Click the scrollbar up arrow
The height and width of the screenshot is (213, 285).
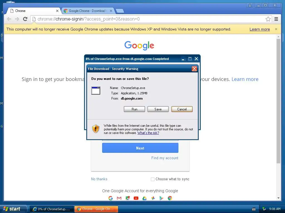click(278, 37)
